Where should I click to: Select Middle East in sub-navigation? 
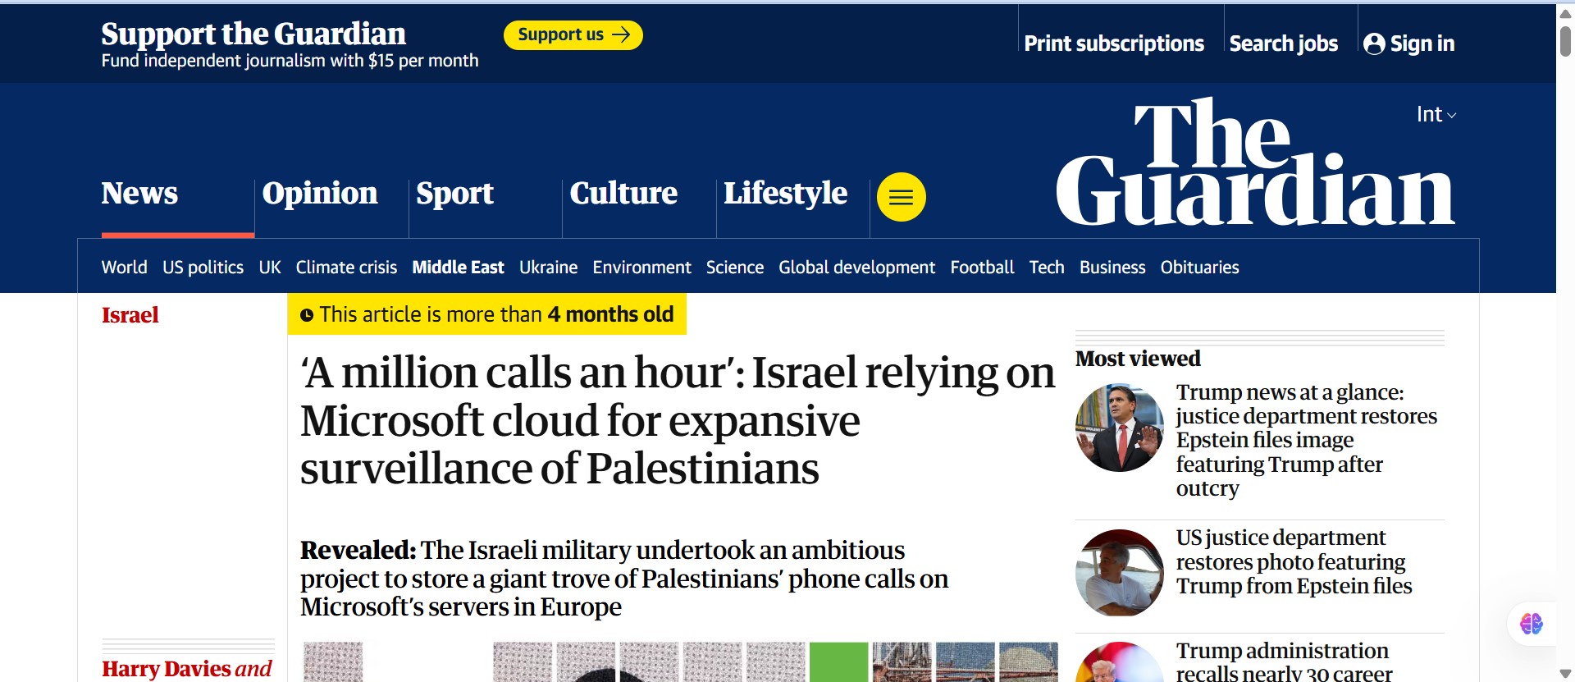[x=458, y=268]
